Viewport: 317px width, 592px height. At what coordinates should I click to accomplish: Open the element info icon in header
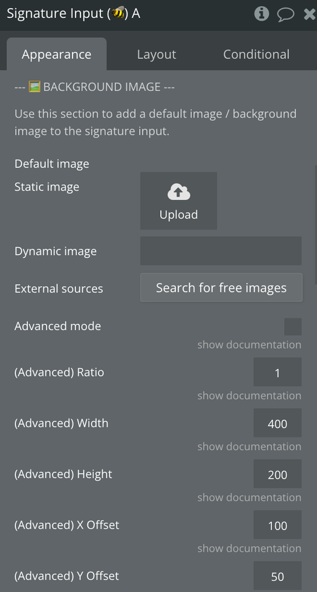(261, 14)
